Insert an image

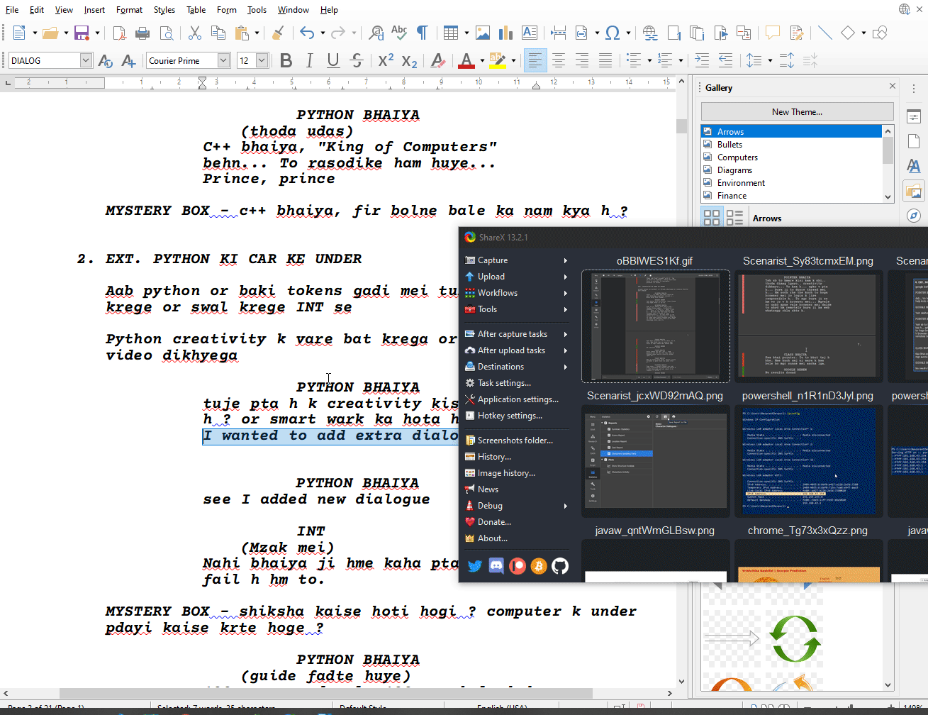point(483,33)
